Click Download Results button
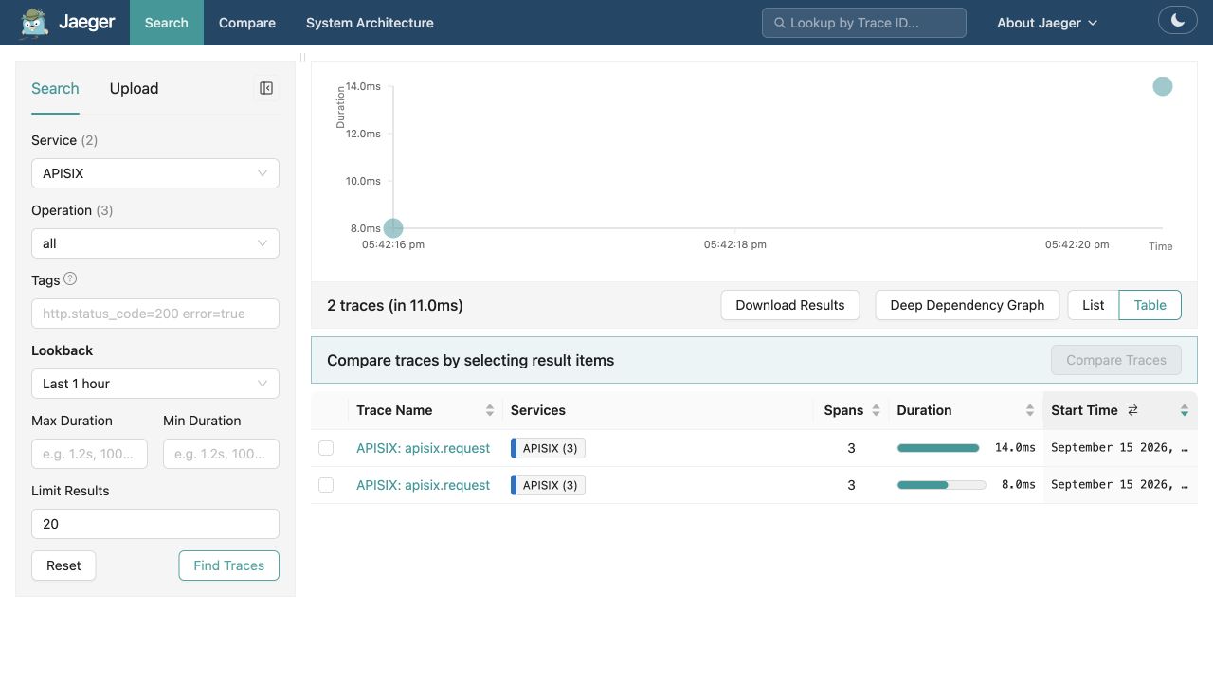The height and width of the screenshot is (682, 1213). pos(790,305)
